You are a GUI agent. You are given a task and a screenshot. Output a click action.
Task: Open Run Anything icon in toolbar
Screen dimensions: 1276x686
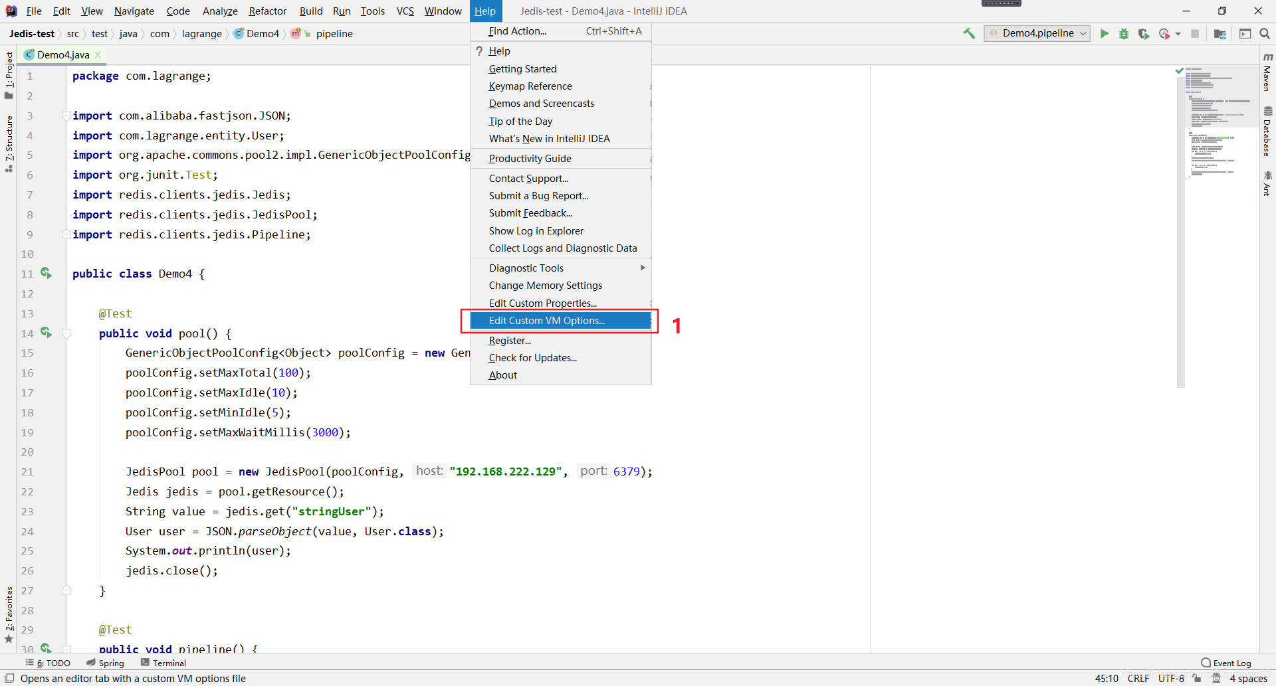coord(1245,33)
